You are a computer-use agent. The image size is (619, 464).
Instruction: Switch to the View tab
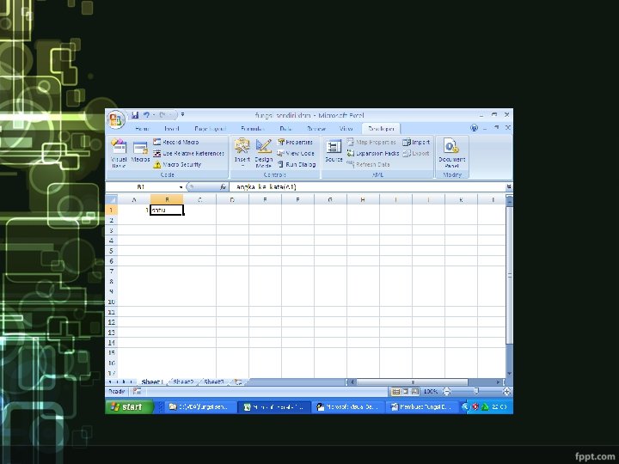(346, 129)
